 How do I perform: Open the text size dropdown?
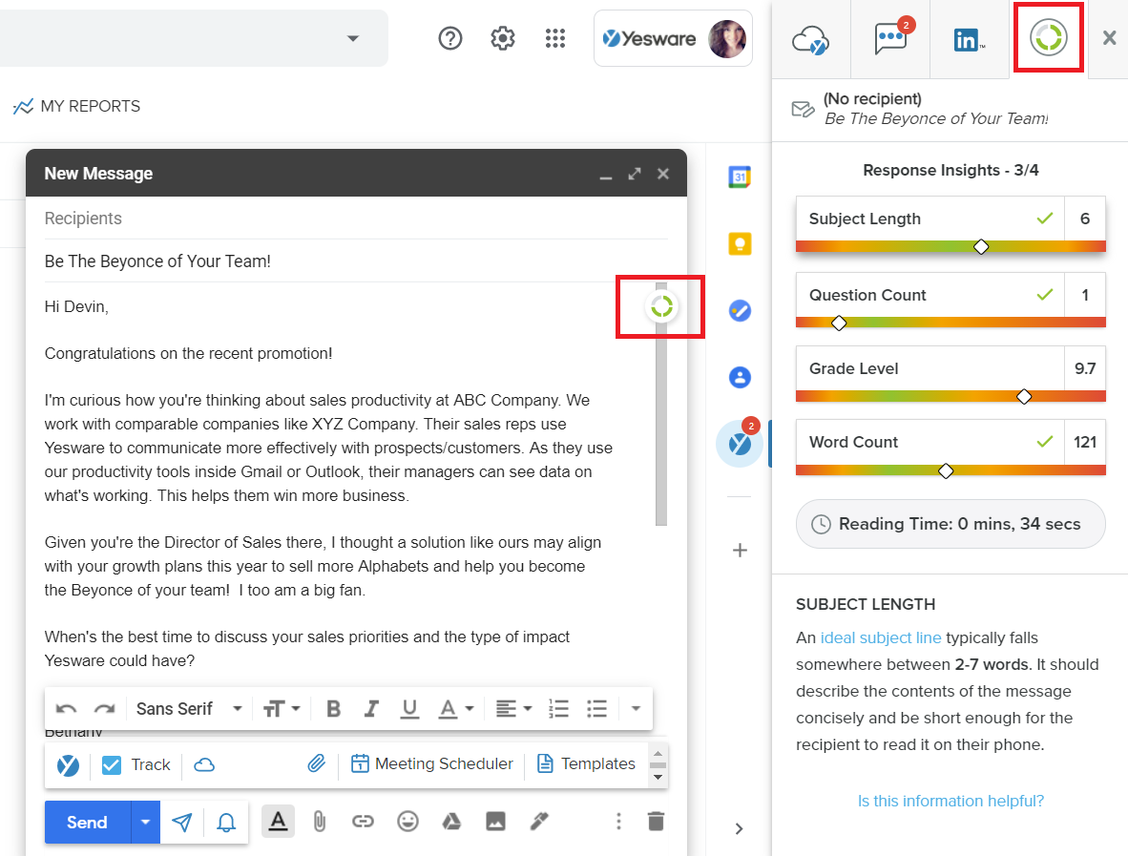[282, 709]
